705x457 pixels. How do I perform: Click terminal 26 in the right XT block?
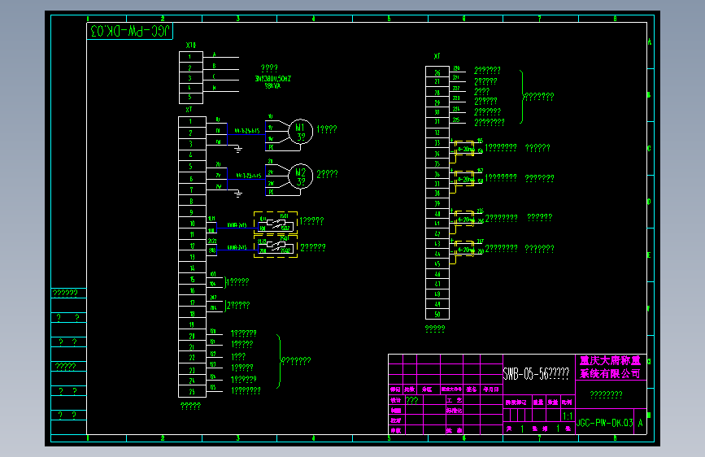click(437, 72)
